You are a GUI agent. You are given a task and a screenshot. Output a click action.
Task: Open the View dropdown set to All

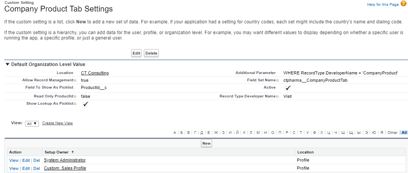pos(32,124)
